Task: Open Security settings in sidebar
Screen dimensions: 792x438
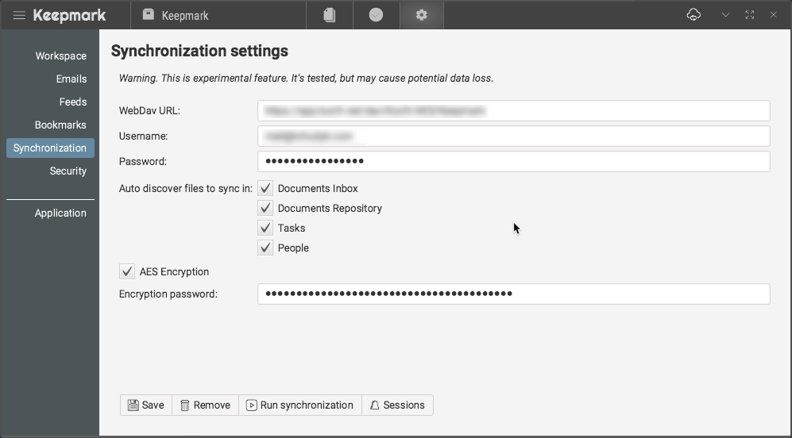Action: [x=68, y=171]
